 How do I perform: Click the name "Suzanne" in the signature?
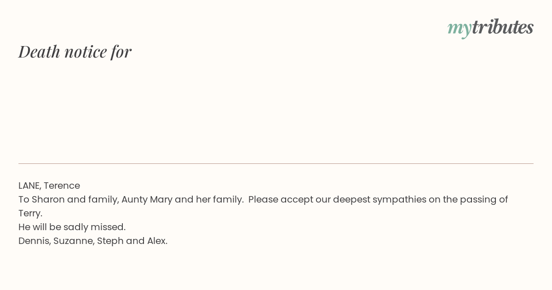(x=74, y=241)
